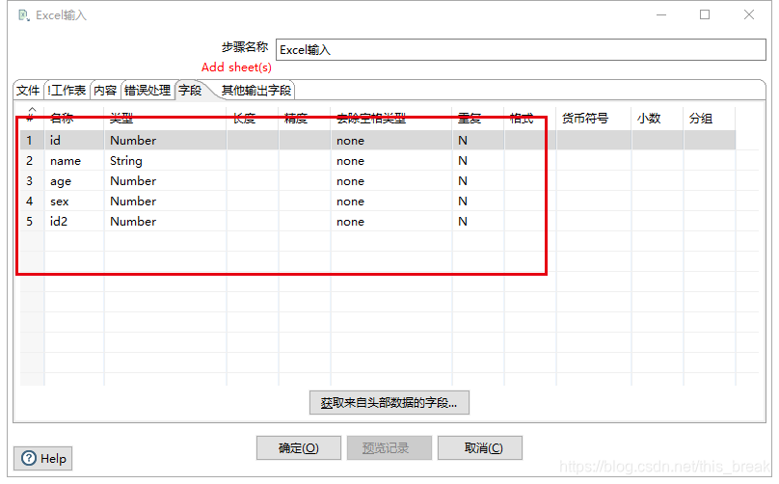The height and width of the screenshot is (484, 779).
Task: Click the 小数 column header
Action: click(x=658, y=119)
